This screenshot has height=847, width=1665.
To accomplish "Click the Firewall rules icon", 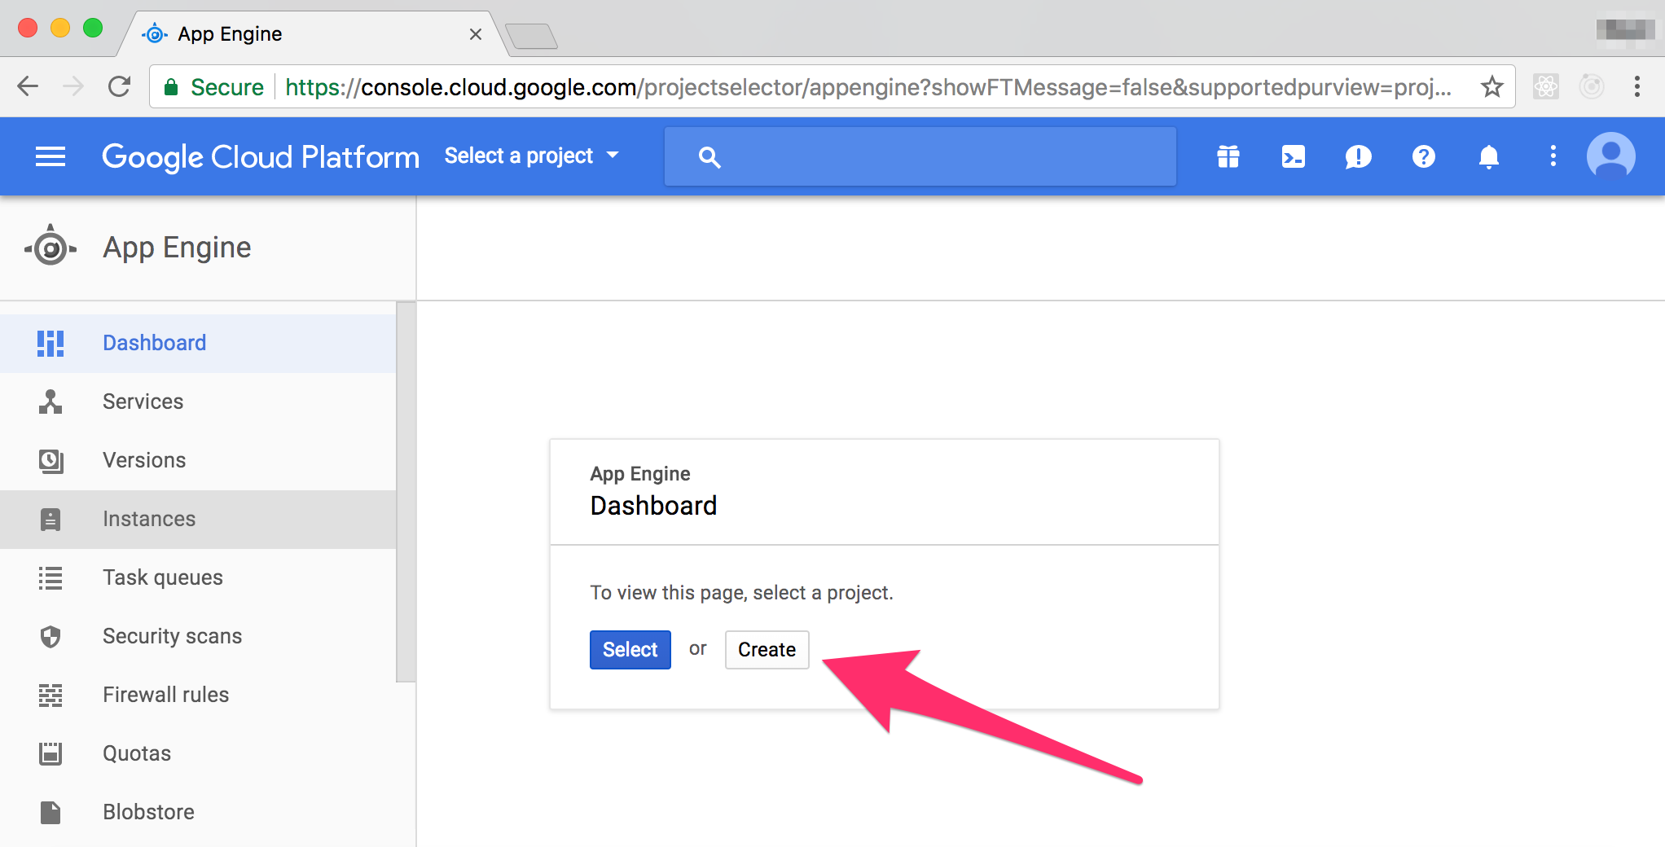I will [51, 695].
